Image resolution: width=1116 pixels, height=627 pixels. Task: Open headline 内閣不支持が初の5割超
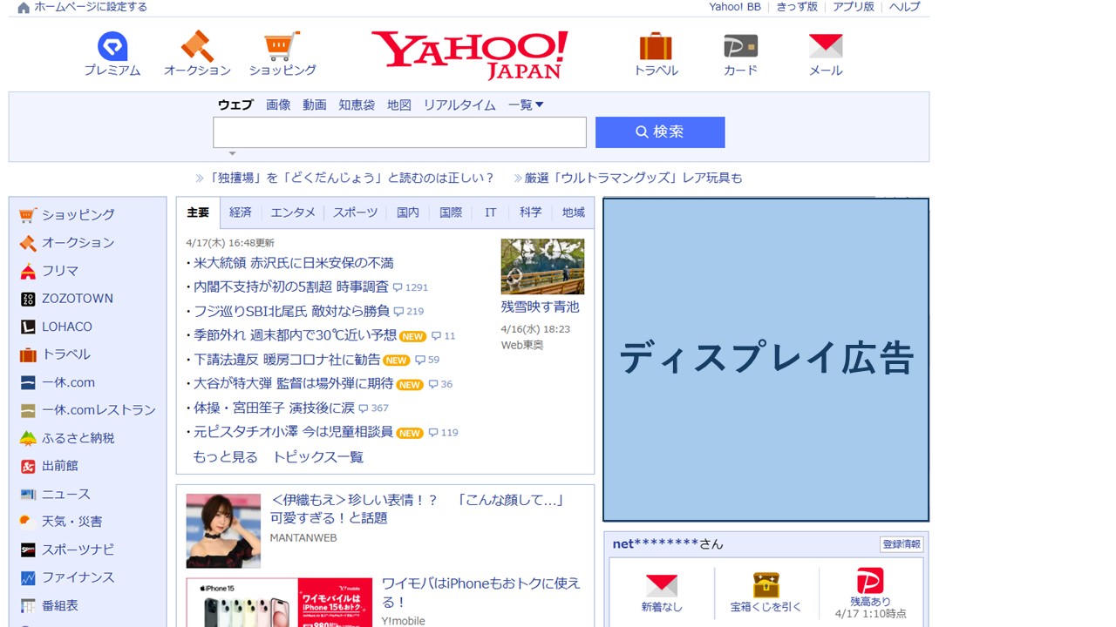(291, 287)
